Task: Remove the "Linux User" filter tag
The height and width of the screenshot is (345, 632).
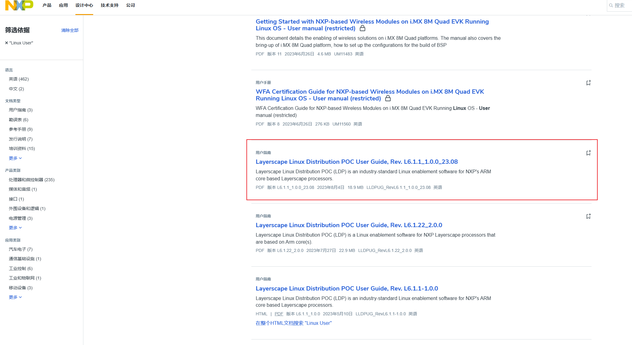Action: point(6,43)
